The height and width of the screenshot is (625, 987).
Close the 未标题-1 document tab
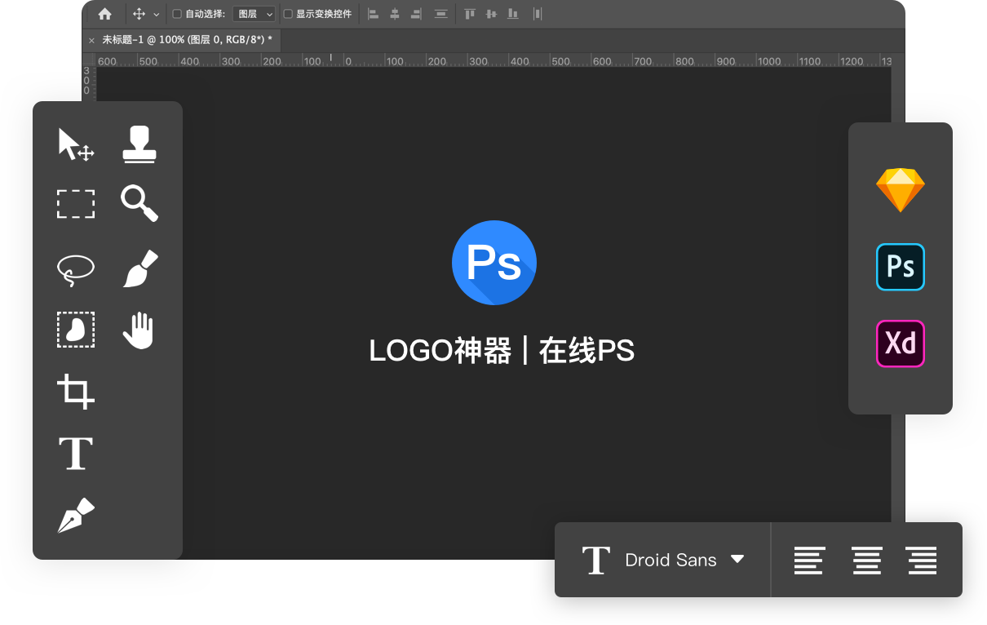91,40
